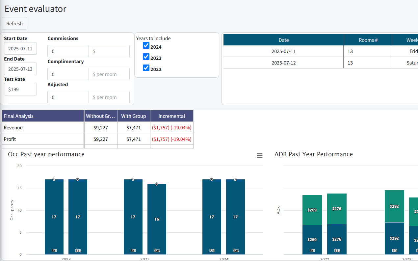Sort by the Date column header
418x261 pixels.
point(283,40)
